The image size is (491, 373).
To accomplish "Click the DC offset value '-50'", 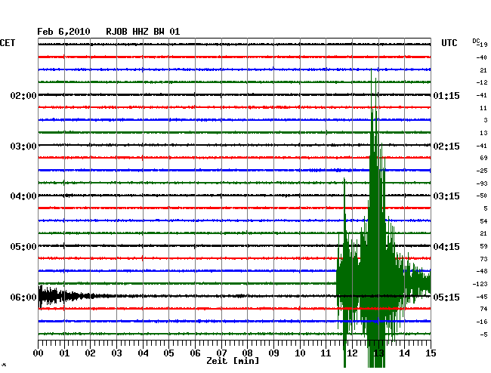I will [x=482, y=196].
